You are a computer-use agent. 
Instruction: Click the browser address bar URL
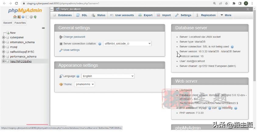point(63,3)
